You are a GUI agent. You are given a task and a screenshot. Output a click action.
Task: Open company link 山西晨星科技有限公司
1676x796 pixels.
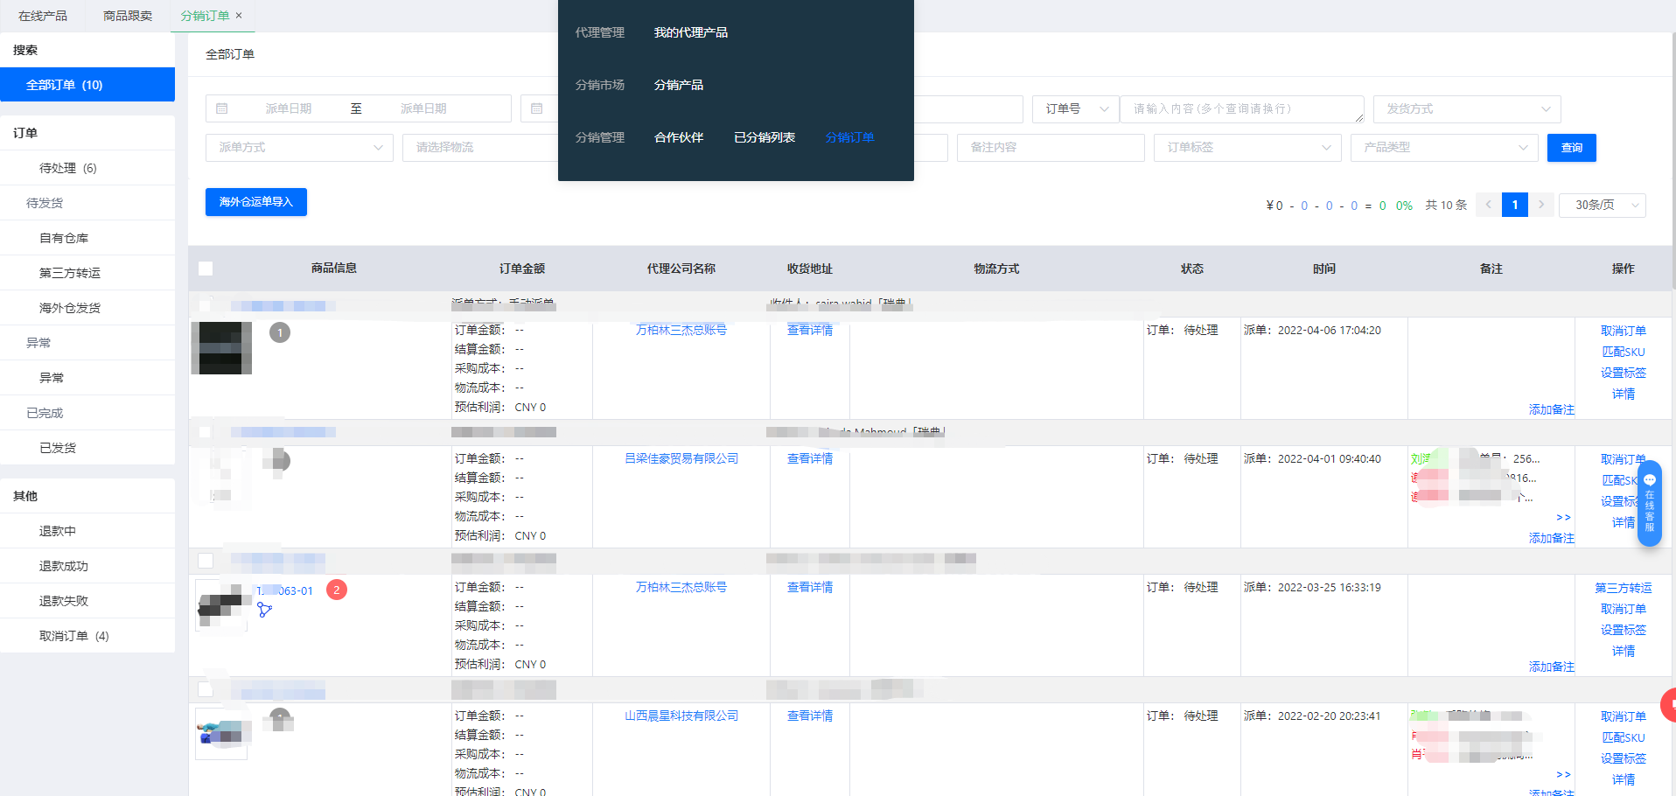point(681,716)
